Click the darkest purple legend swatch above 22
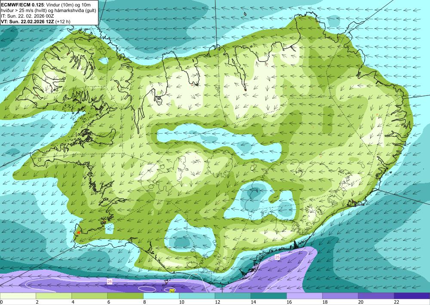Image resolution: width=430 pixels, height=305 pixels. 412,296
